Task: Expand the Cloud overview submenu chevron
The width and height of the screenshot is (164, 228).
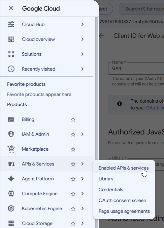Action: [83, 39]
